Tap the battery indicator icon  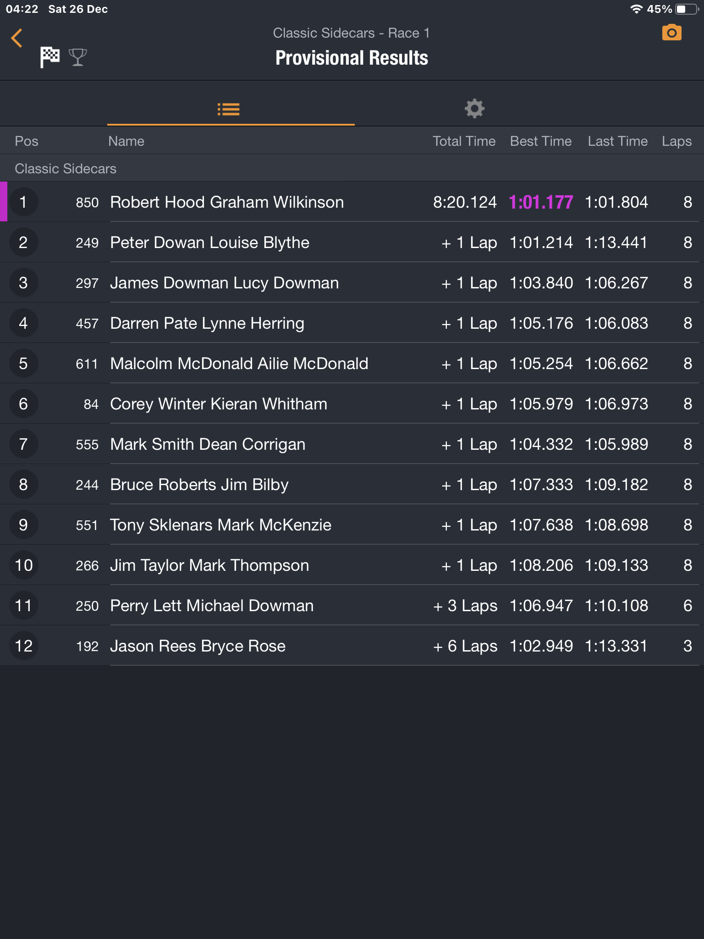(686, 9)
